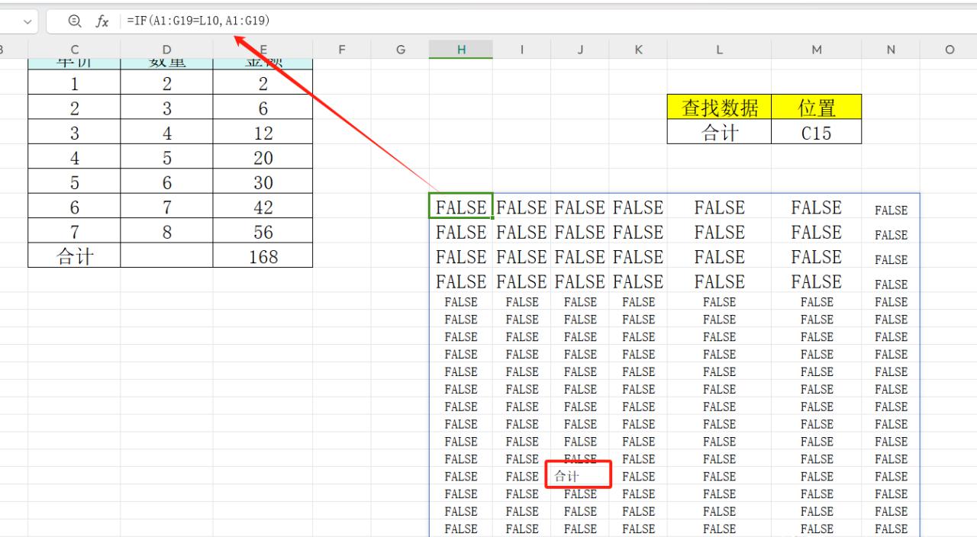Screen dimensions: 977x537
Task: Select the amount cell showing 56
Action: tap(263, 232)
